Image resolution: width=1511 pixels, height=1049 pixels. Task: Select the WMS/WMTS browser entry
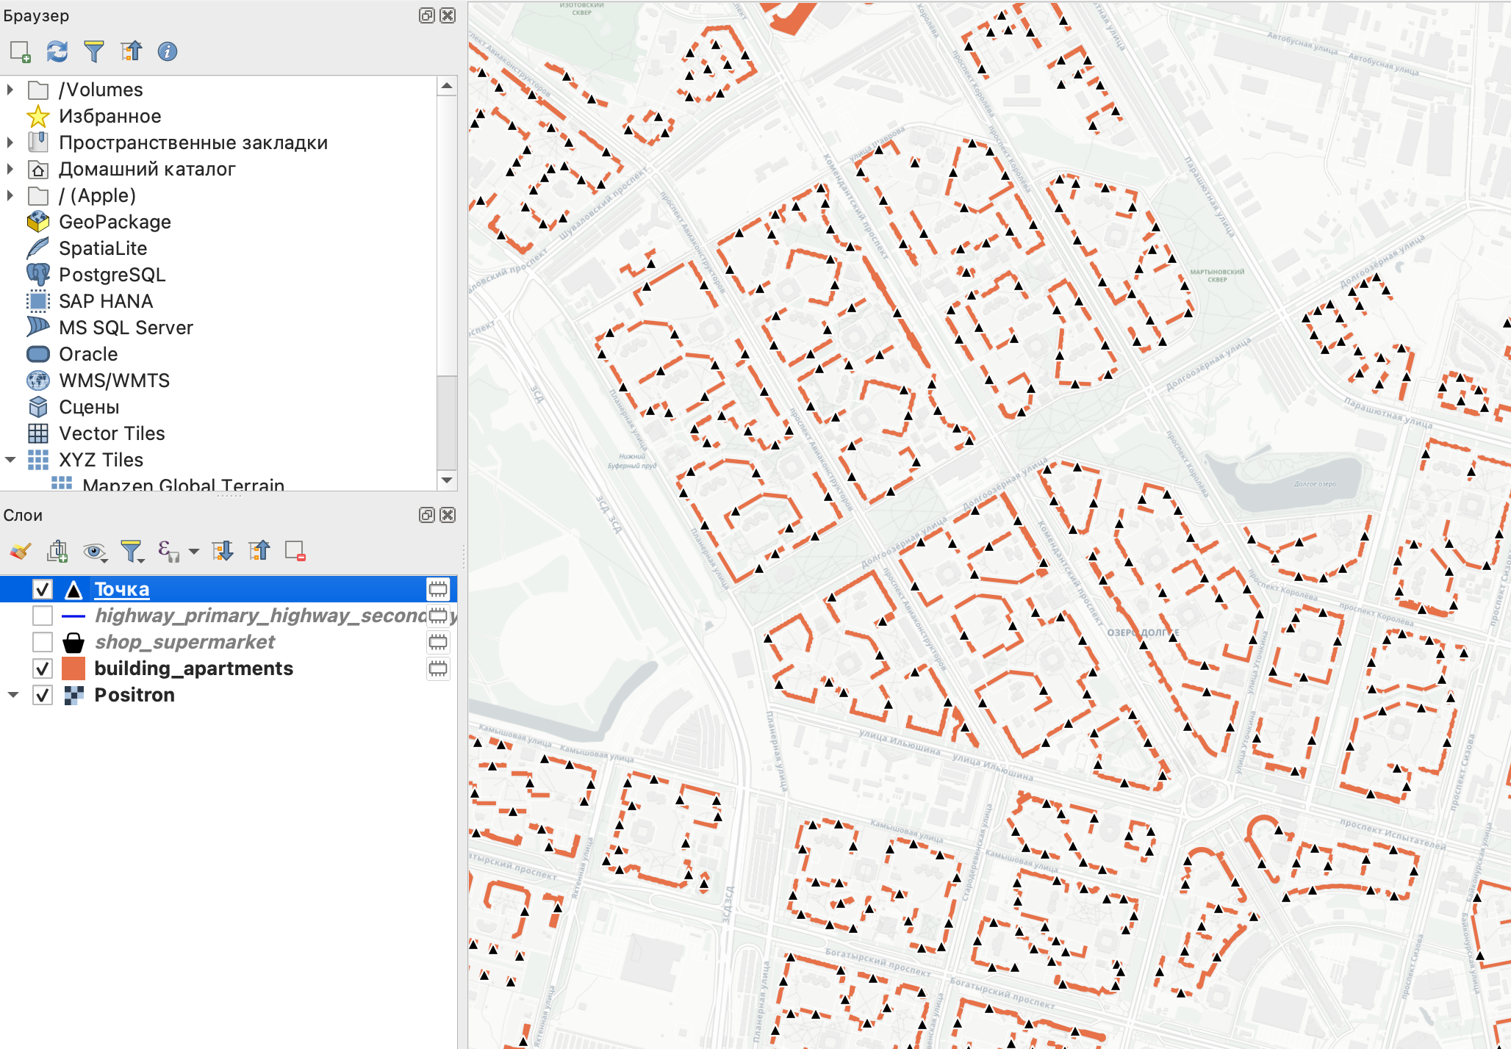point(114,381)
